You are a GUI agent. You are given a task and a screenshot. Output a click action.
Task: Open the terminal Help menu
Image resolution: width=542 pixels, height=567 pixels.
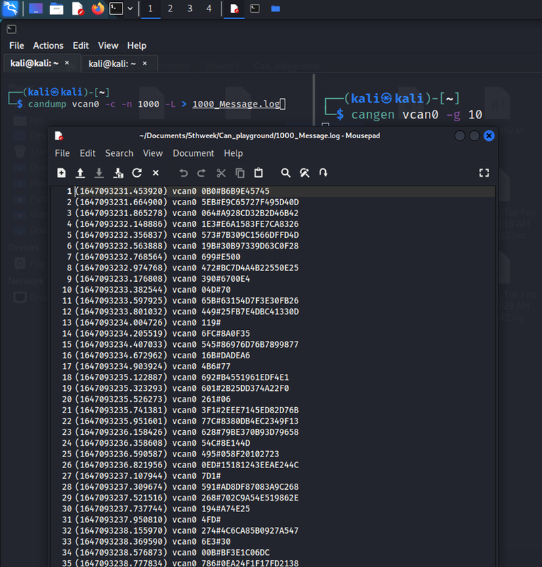tap(137, 45)
